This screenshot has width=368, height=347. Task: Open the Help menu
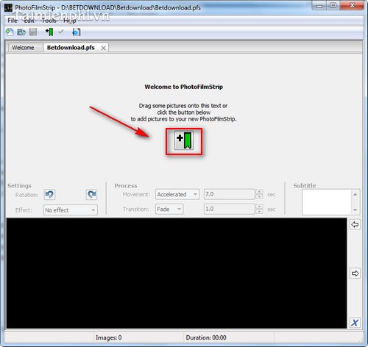(70, 21)
